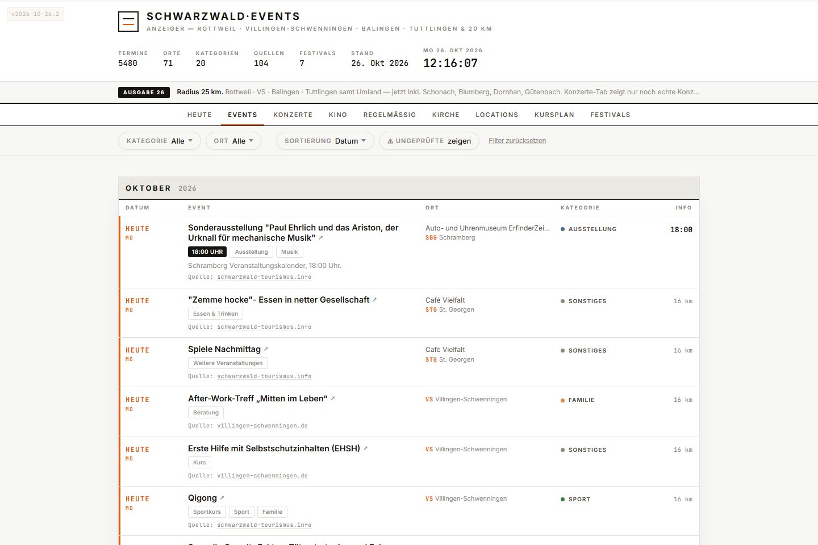The image size is (818, 545).
Task: Click the Beratung tag
Action: [x=206, y=413]
